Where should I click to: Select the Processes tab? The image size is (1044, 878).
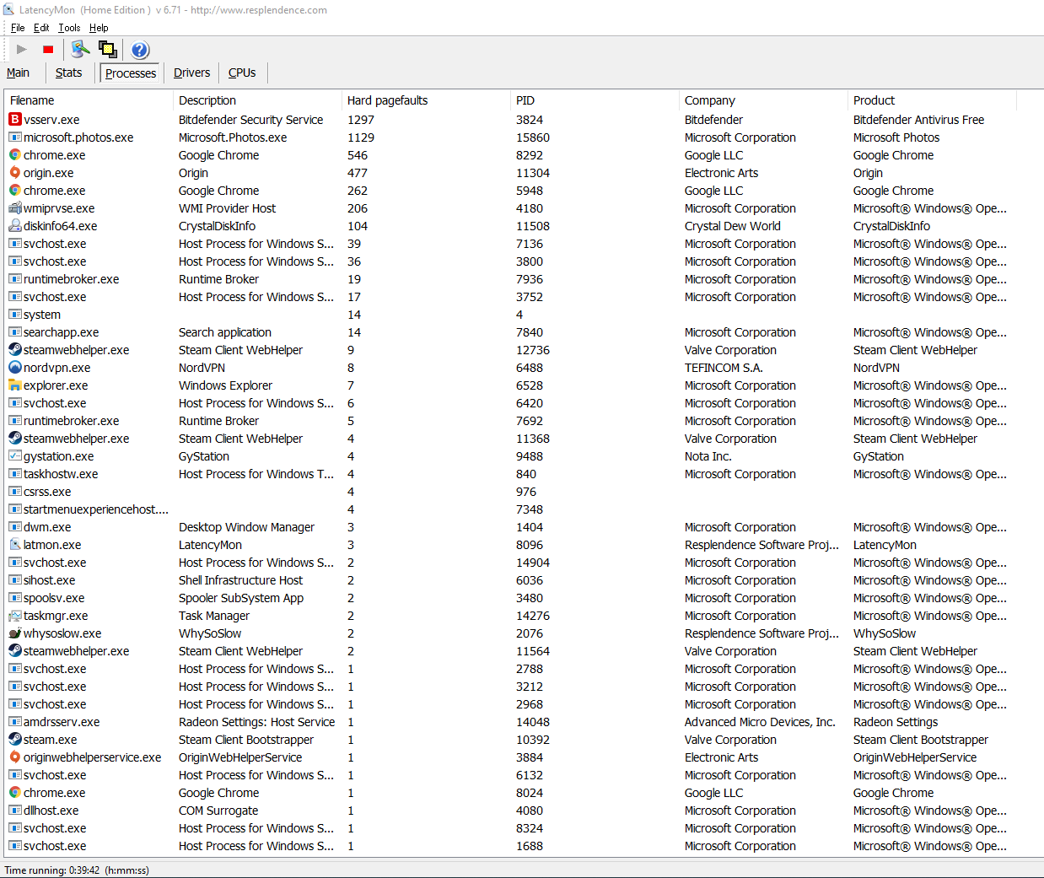[x=130, y=73]
